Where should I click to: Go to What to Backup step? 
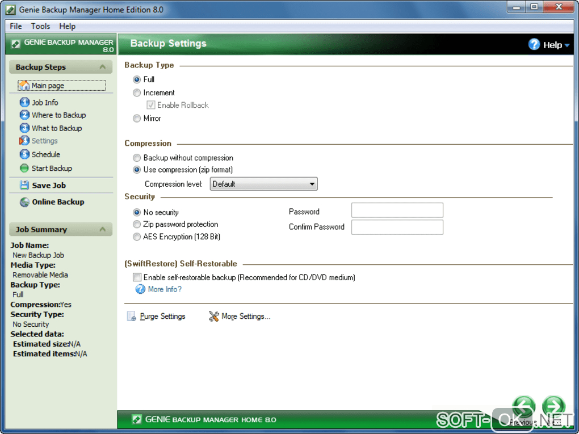pos(57,128)
